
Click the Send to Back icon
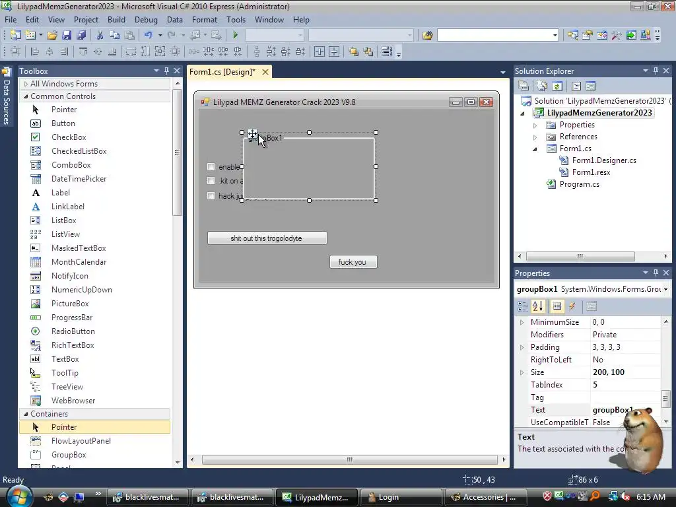(x=368, y=51)
